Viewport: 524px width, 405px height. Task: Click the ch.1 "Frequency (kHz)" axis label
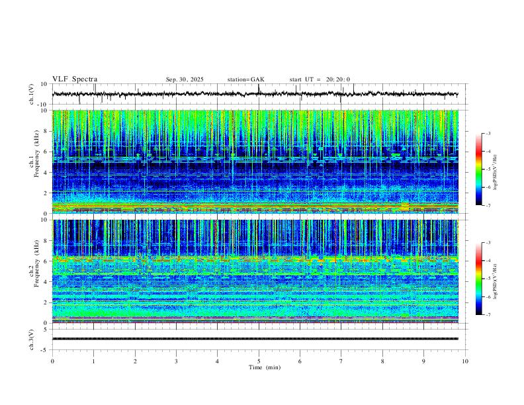click(37, 154)
